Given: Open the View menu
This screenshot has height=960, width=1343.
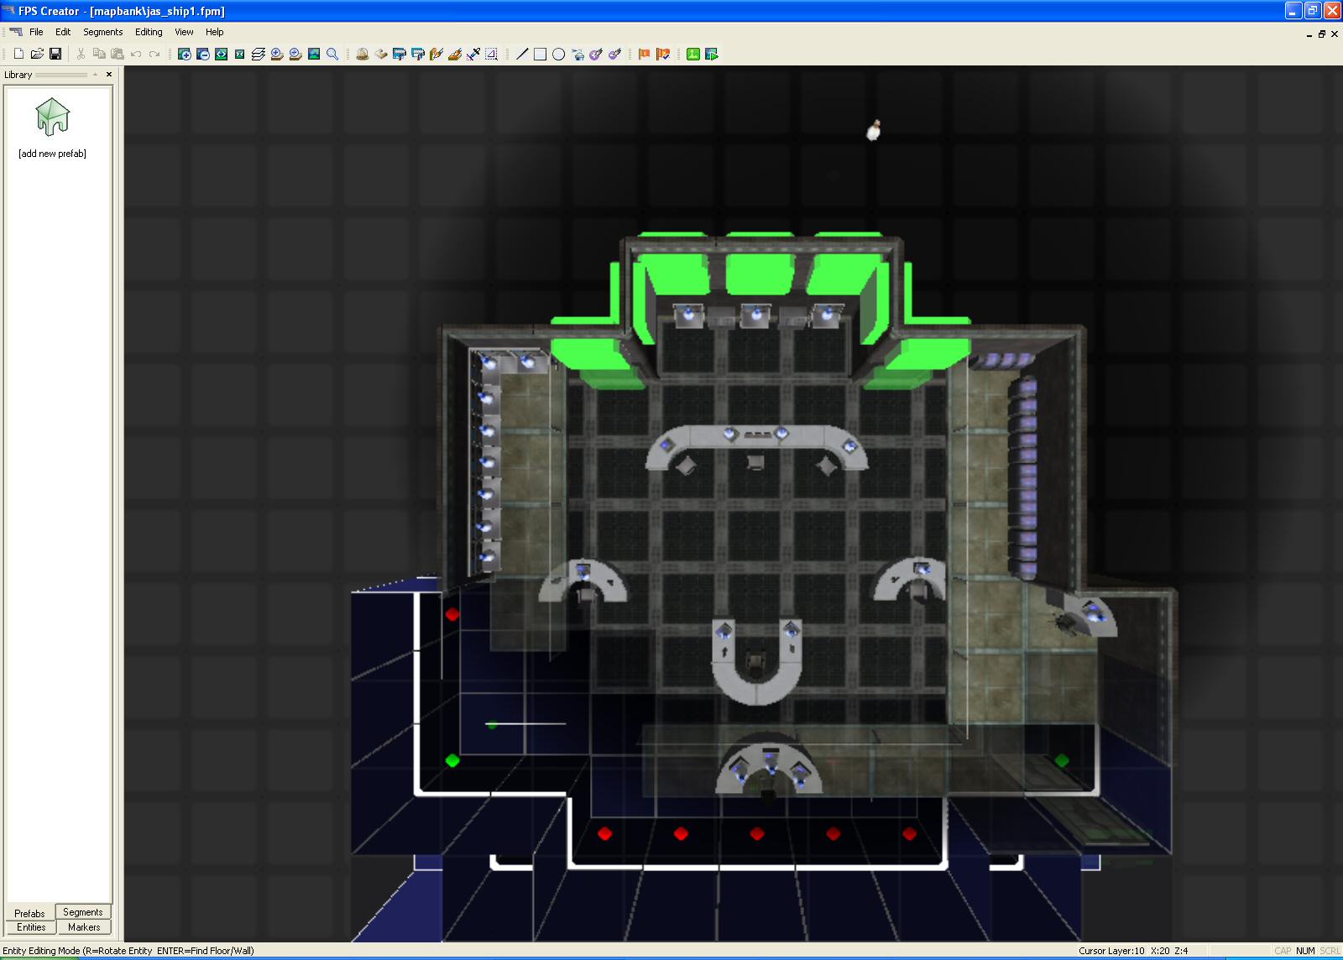Looking at the screenshot, I should (184, 32).
